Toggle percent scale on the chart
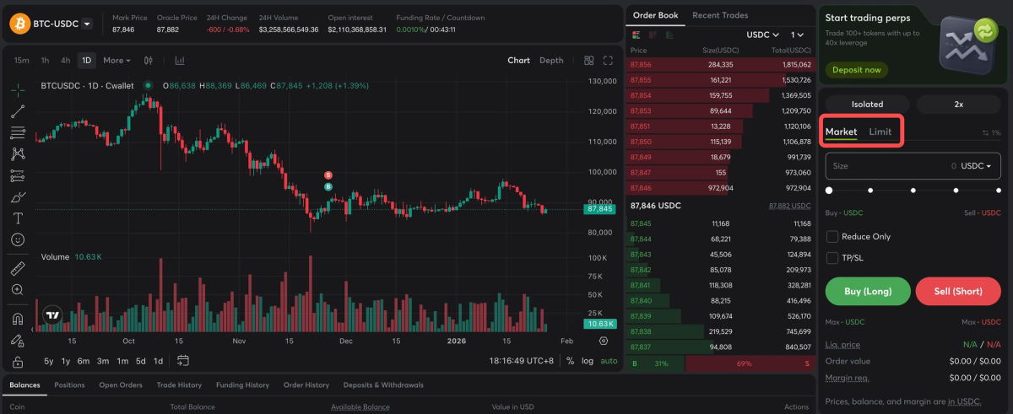The image size is (1013, 414). coord(571,361)
